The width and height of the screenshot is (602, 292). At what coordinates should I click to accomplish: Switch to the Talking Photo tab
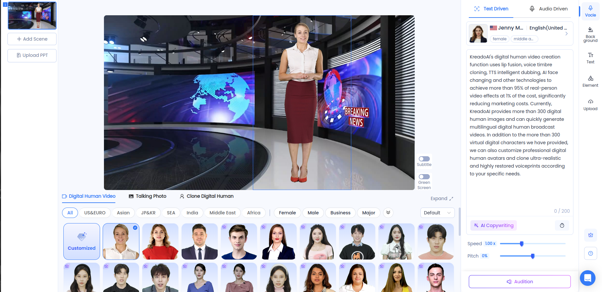[x=147, y=196]
